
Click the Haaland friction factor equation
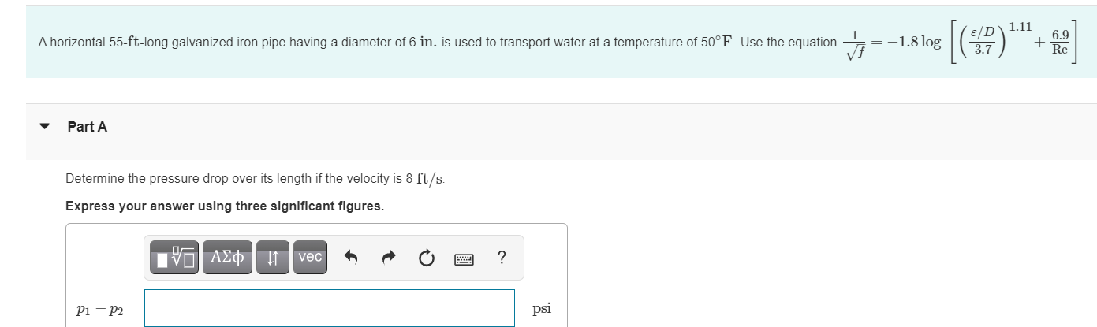pos(966,40)
